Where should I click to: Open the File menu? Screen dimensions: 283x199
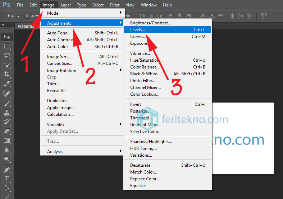(x=20, y=5)
